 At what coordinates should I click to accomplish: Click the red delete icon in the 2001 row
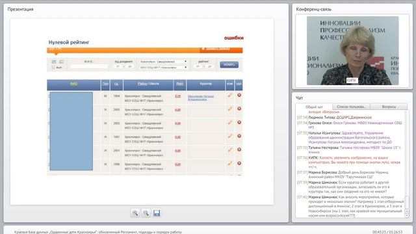coord(239,149)
